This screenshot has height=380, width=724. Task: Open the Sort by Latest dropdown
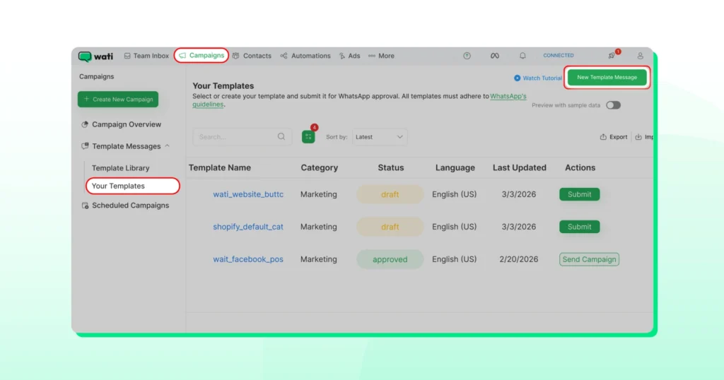tap(380, 137)
